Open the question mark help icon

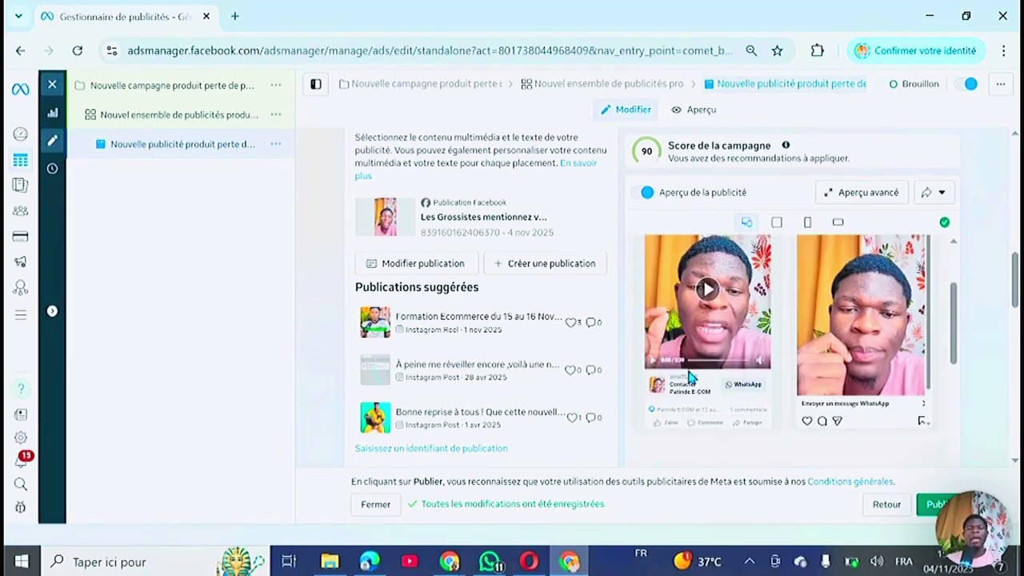(x=21, y=389)
